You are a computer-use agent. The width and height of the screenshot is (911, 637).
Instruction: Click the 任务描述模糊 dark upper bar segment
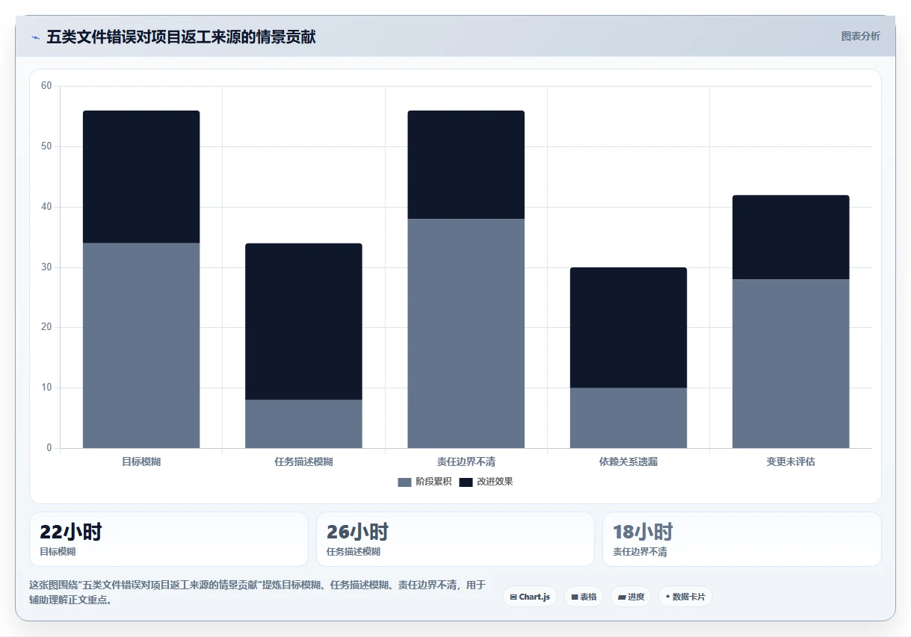(303, 322)
